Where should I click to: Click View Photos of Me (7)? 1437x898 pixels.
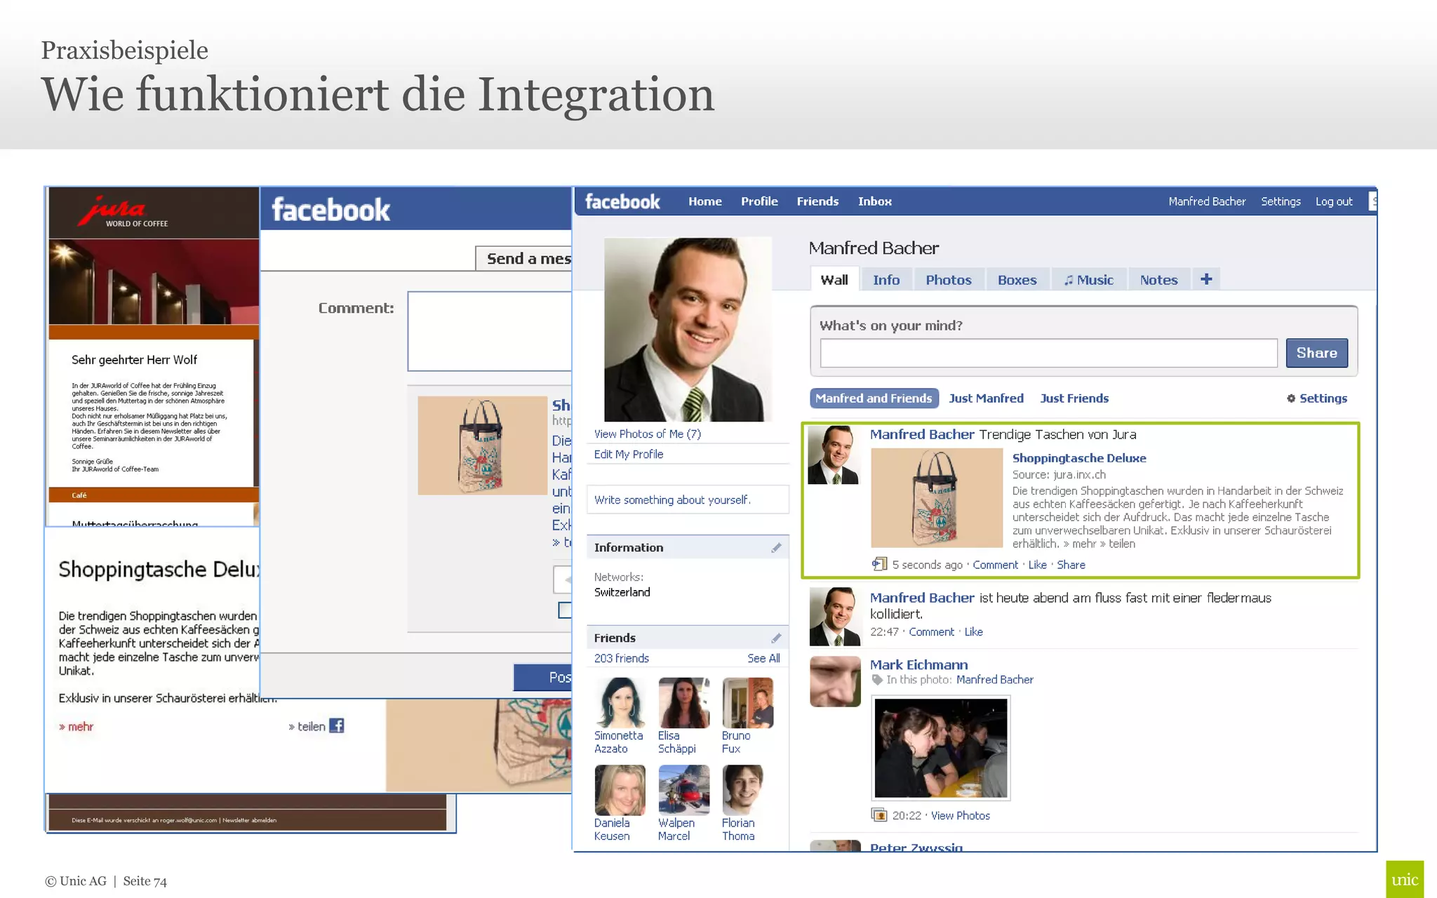click(x=647, y=434)
